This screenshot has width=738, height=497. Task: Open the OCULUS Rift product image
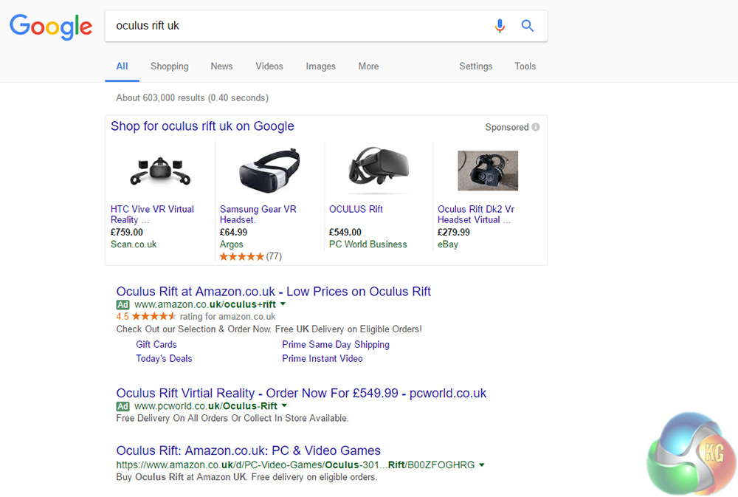[378, 169]
